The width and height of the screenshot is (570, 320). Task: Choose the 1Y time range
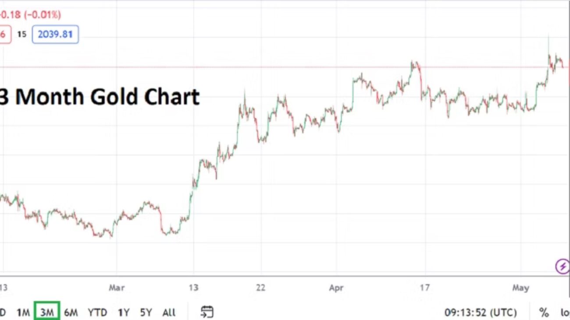pos(124,313)
